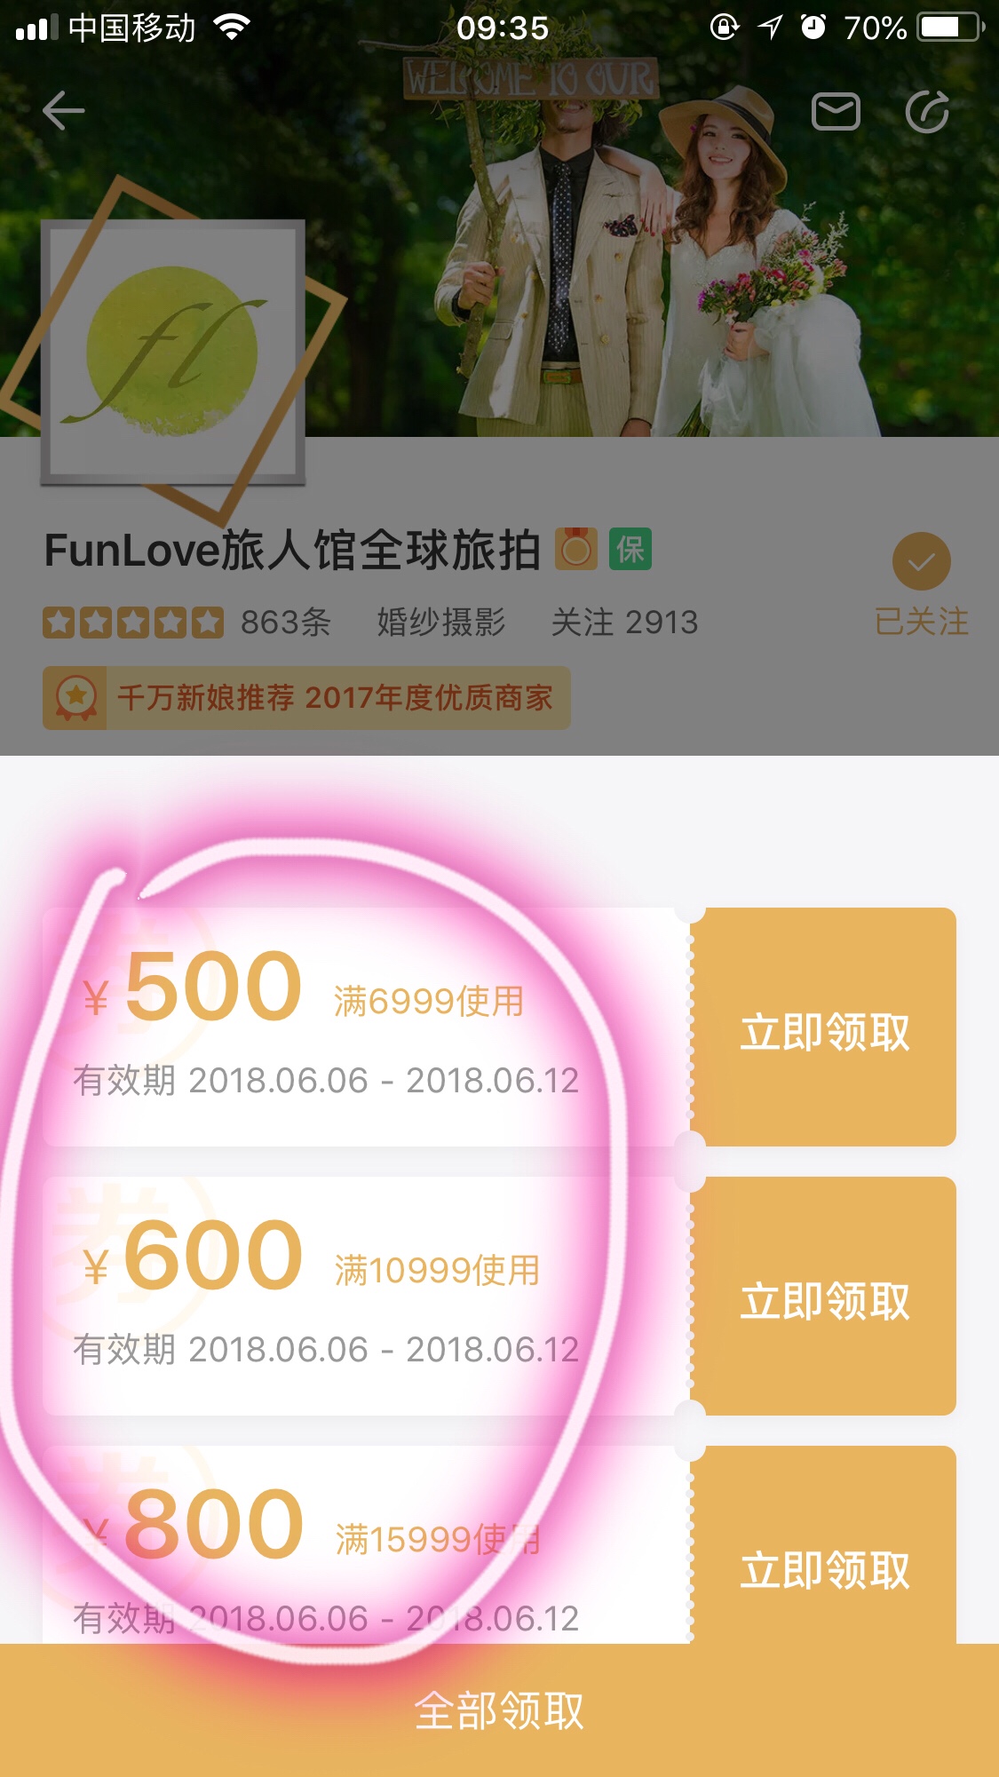The width and height of the screenshot is (999, 1777).
Task: Tap the gold medal badge icon
Action: [x=576, y=549]
